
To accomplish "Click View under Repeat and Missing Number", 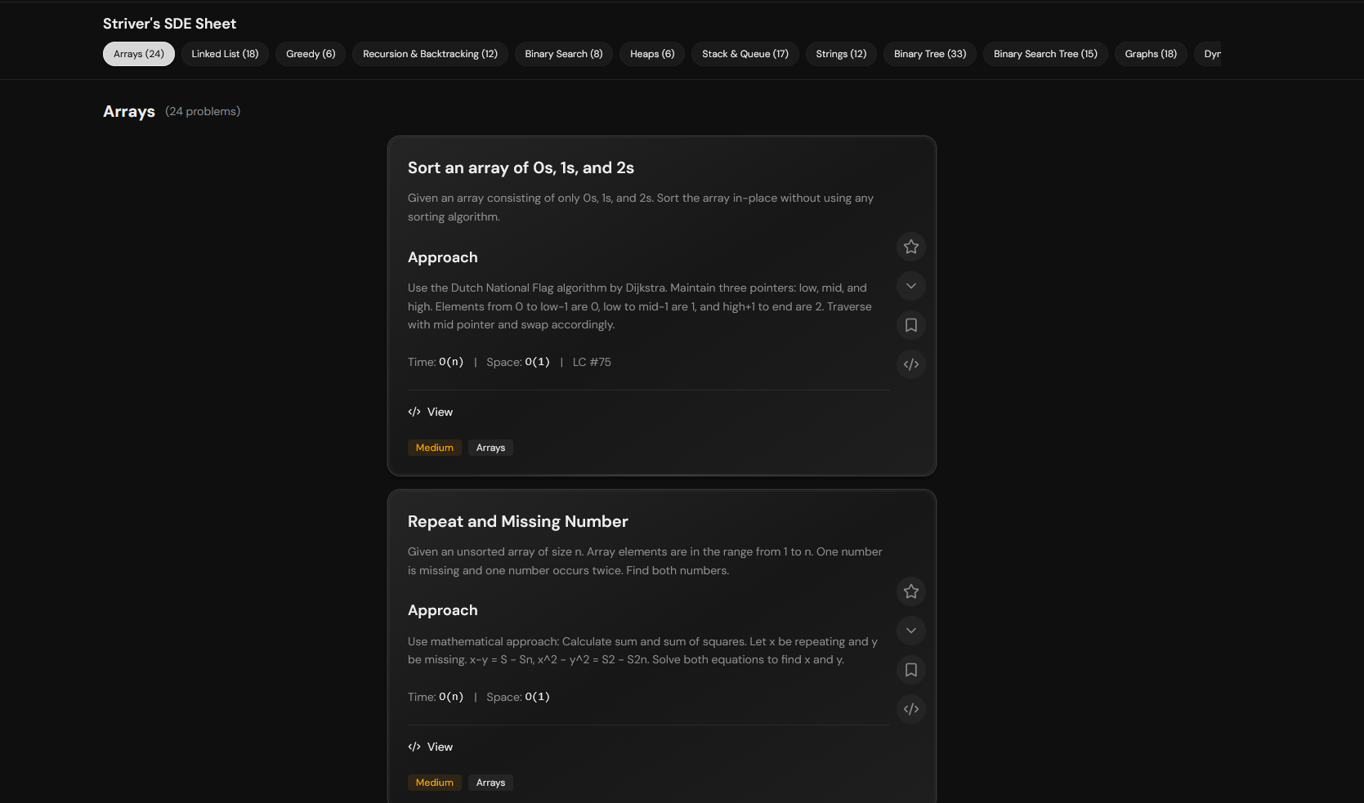I will pyautogui.click(x=431, y=747).
